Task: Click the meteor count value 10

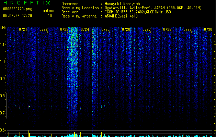Action: pos(50,16)
